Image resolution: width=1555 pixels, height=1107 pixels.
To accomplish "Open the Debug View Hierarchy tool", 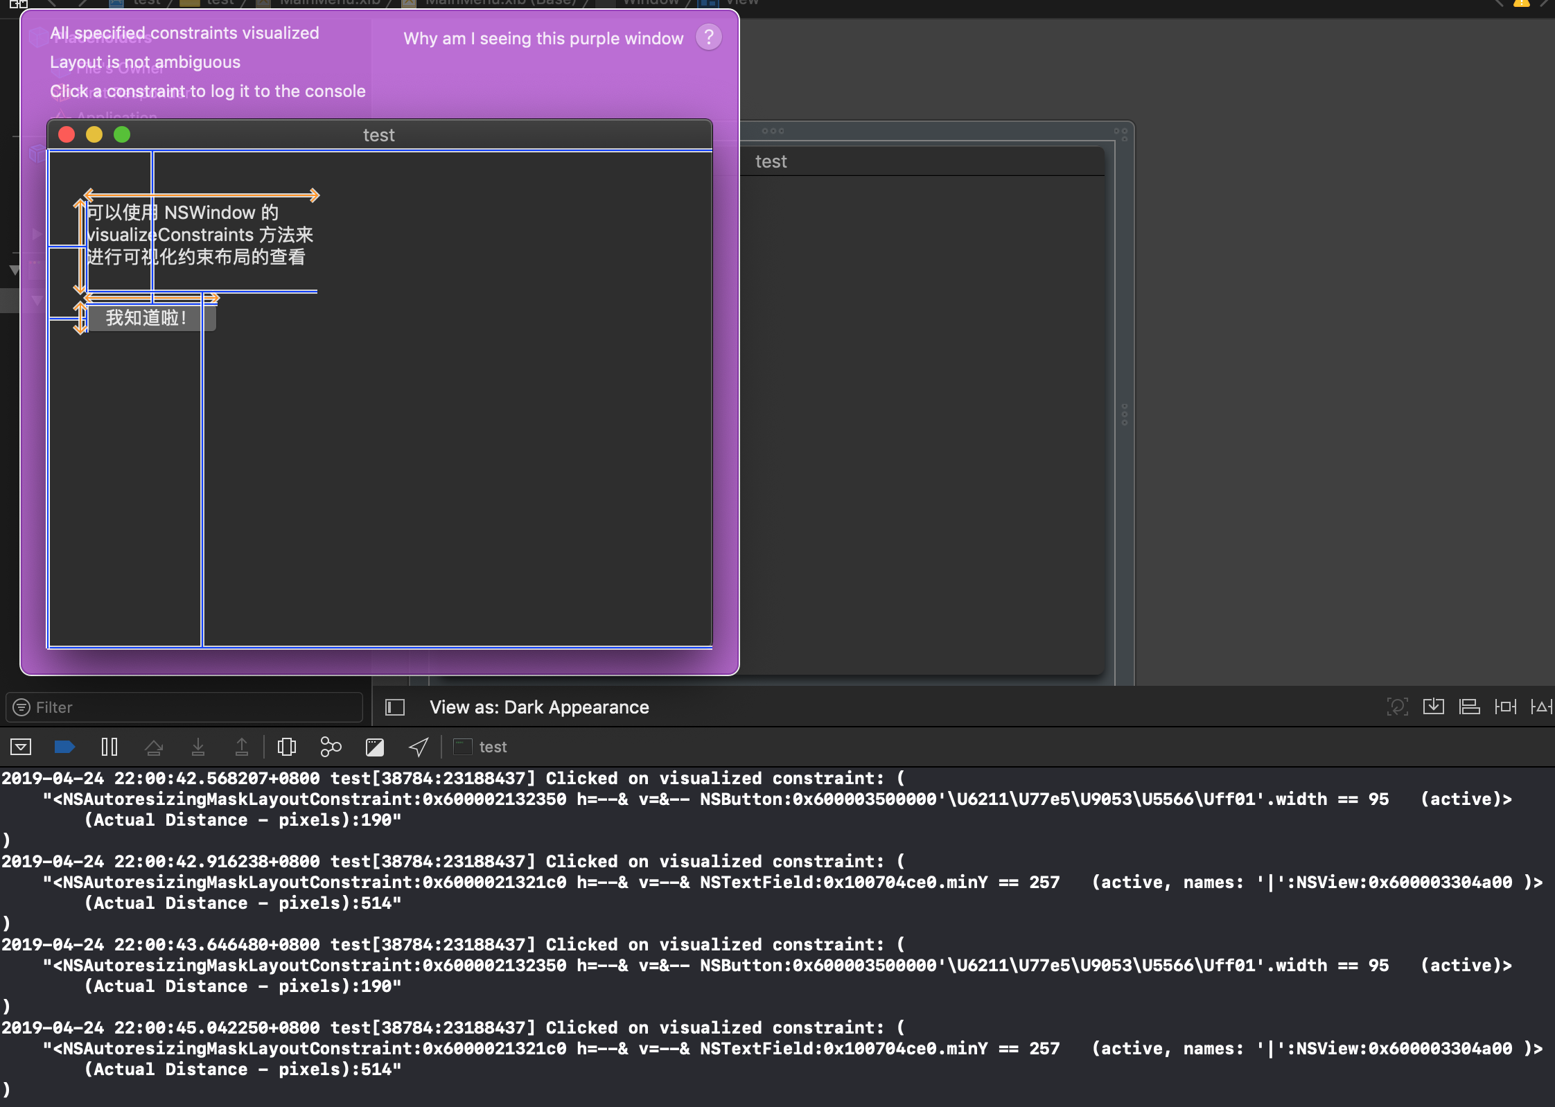I will tap(286, 747).
